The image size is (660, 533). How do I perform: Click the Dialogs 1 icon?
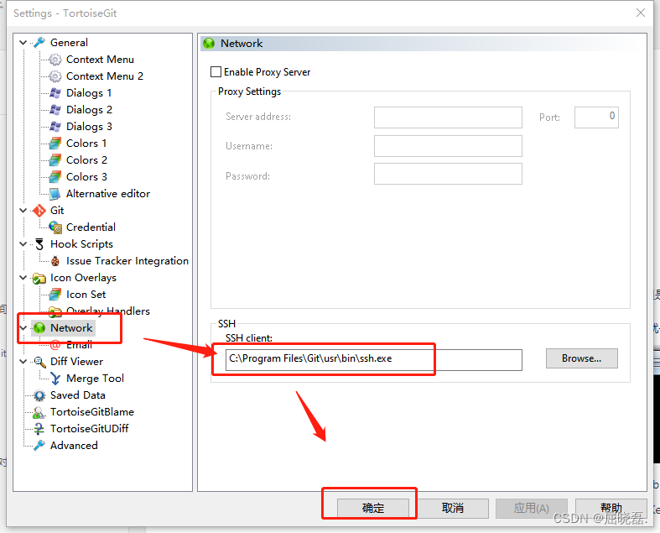[55, 93]
